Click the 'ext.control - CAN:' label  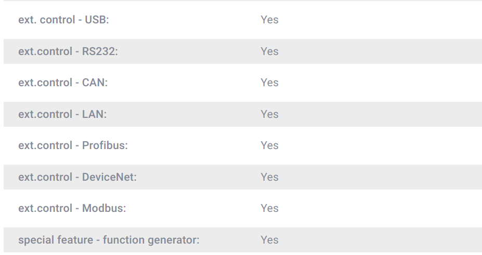click(63, 83)
